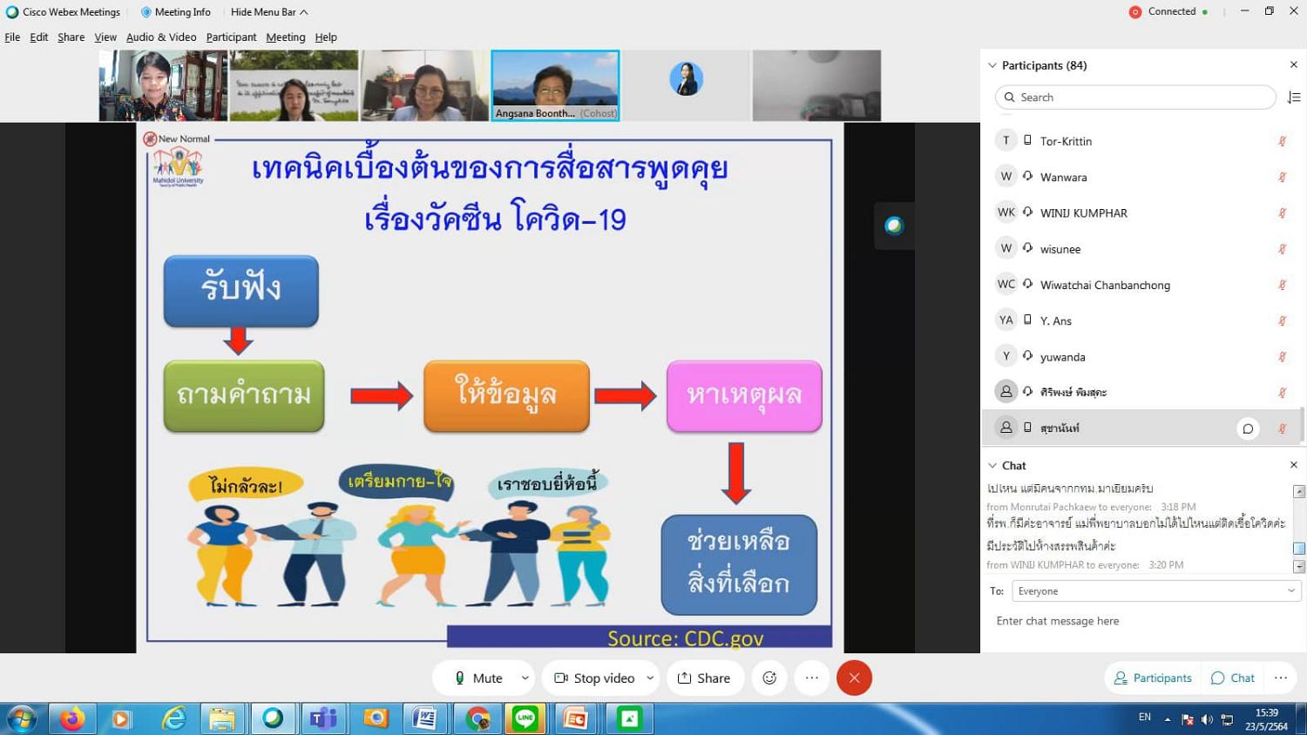Screen dimensions: 1307x735
Task: Open Microsoft Teams from the taskbar
Action: (x=324, y=718)
